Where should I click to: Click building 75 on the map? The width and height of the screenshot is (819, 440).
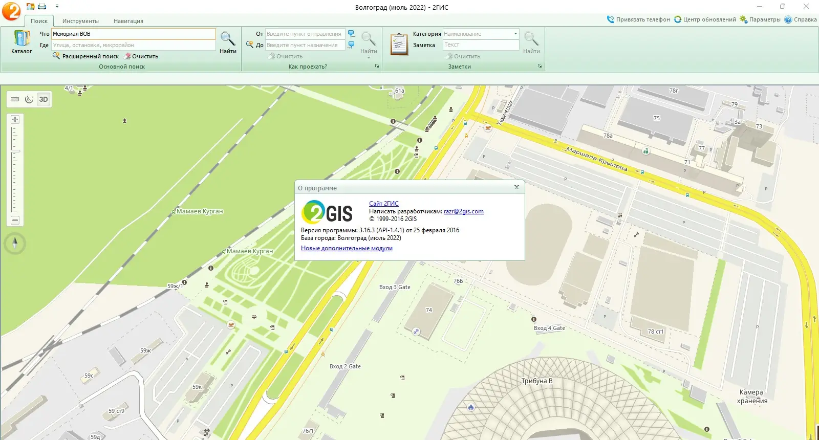coord(657,118)
